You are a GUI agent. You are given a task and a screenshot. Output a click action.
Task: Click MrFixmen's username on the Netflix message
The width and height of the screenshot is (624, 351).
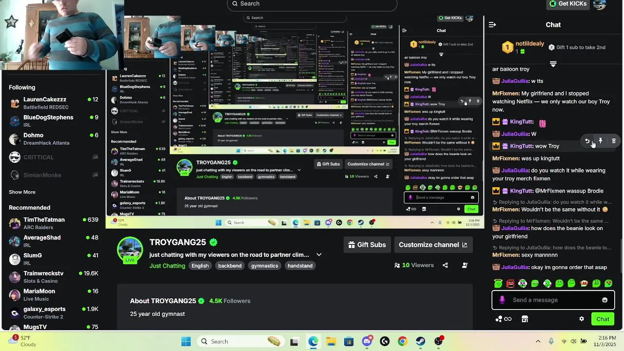(x=506, y=94)
